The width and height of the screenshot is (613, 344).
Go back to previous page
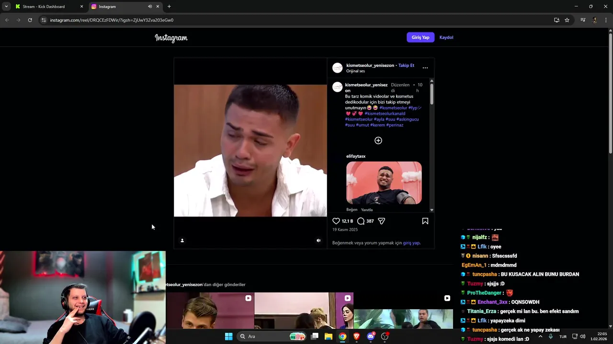pyautogui.click(x=7, y=20)
